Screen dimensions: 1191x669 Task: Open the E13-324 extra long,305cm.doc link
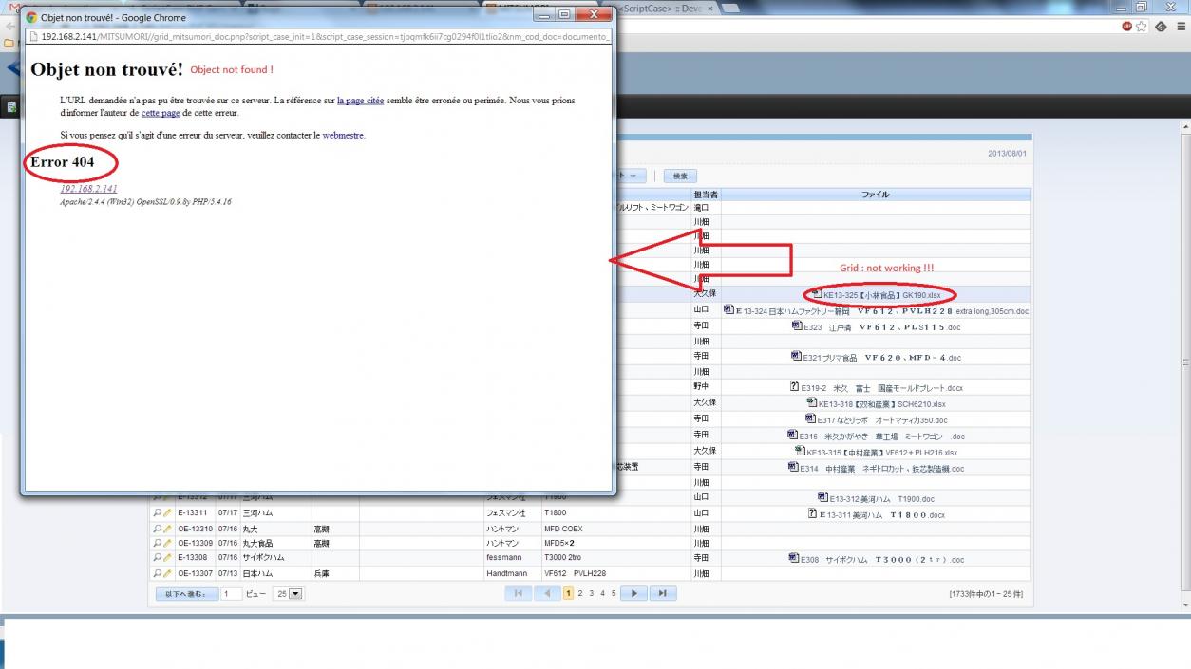(x=880, y=310)
